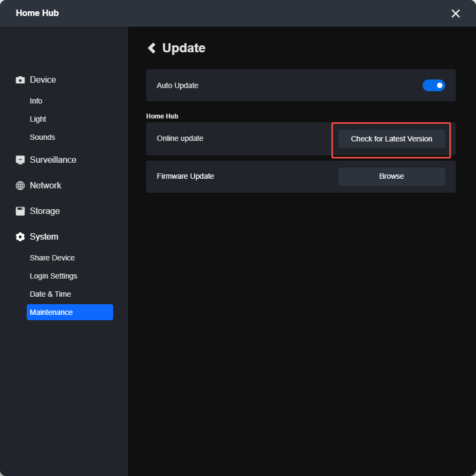Viewport: 476px width, 476px height.
Task: Click the System gear icon
Action: click(20, 237)
